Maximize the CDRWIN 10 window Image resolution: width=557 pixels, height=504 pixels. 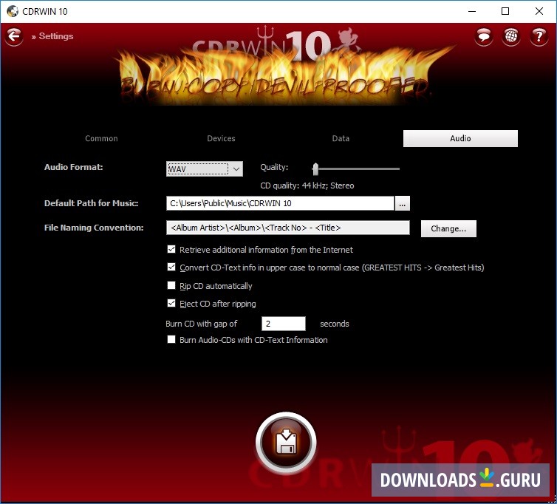pos(505,11)
